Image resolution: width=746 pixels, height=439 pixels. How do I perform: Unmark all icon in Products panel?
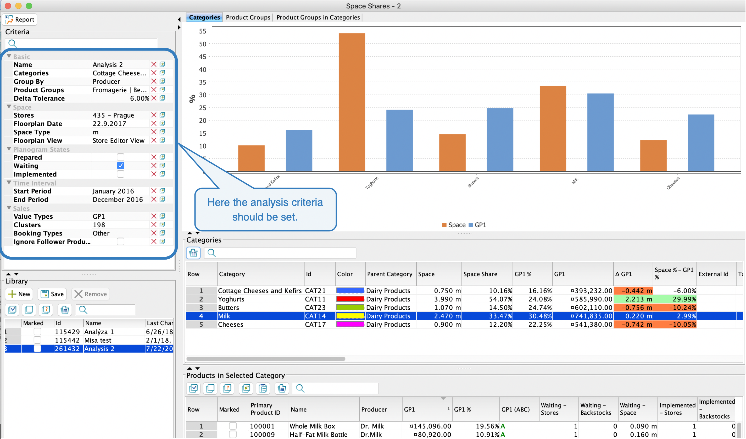[x=210, y=389]
